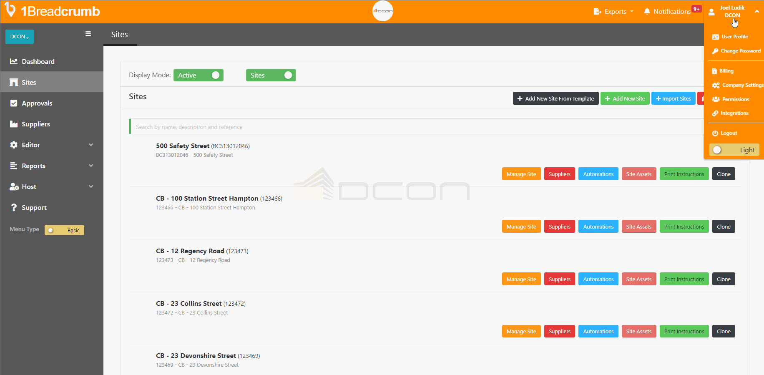Open Suppliers for 500 Safety Street
This screenshot has width=764, height=375.
560,174
